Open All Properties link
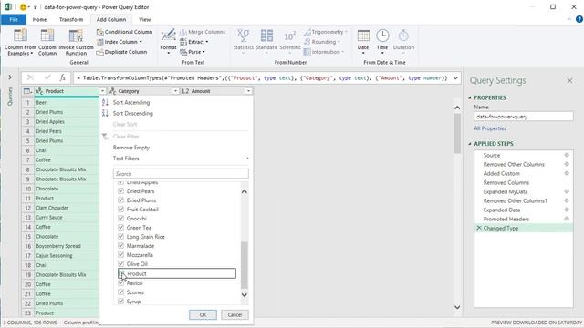Image resolution: width=584 pixels, height=328 pixels. (x=490, y=128)
